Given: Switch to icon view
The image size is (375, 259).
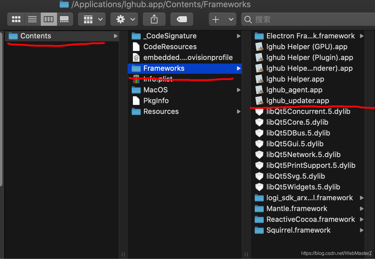Looking at the screenshot, I should click(16, 19).
